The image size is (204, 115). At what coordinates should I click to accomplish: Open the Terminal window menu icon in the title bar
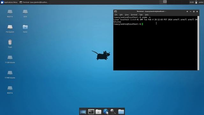(115, 11)
